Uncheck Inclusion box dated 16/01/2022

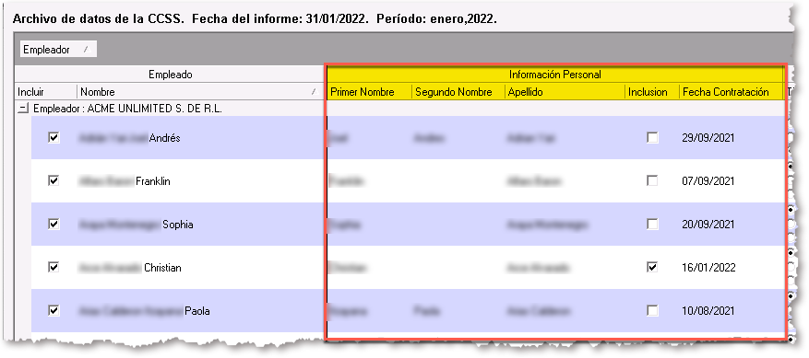click(653, 267)
